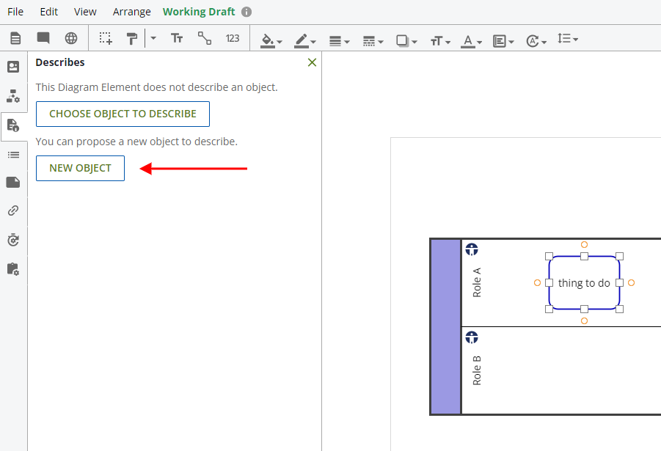Expand the format painter dropdown arrow
Screen dimensions: 661x451
coord(153,38)
